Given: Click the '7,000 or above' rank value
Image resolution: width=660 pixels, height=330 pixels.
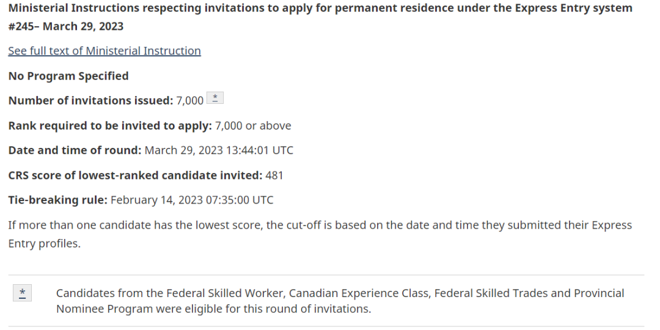Looking at the screenshot, I should point(253,126).
